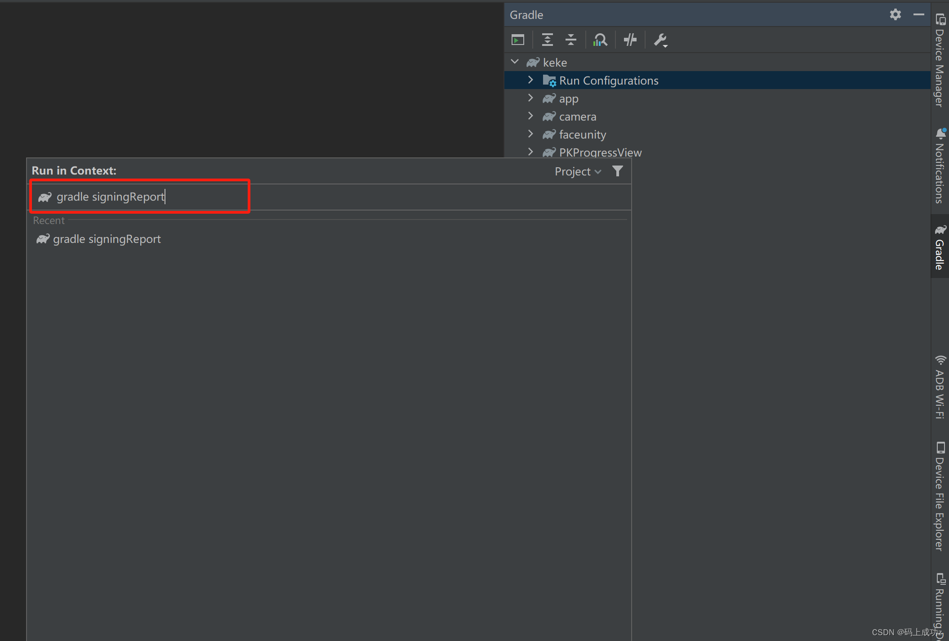The height and width of the screenshot is (641, 949).
Task: Expand the app module node
Action: click(x=531, y=98)
